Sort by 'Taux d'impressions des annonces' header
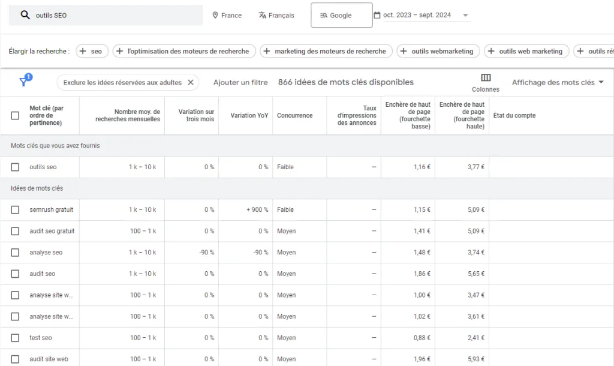Screen dimensions: 614x366 (x=357, y=116)
